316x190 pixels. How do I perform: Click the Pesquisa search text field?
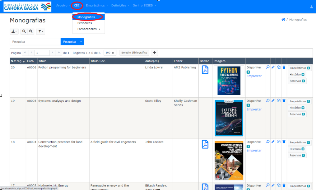(x=35, y=41)
